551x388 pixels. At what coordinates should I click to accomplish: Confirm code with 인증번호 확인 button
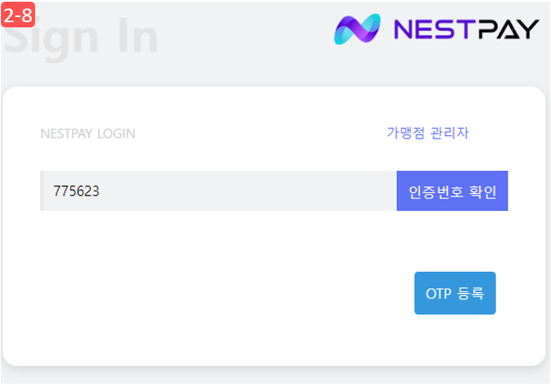coord(453,191)
